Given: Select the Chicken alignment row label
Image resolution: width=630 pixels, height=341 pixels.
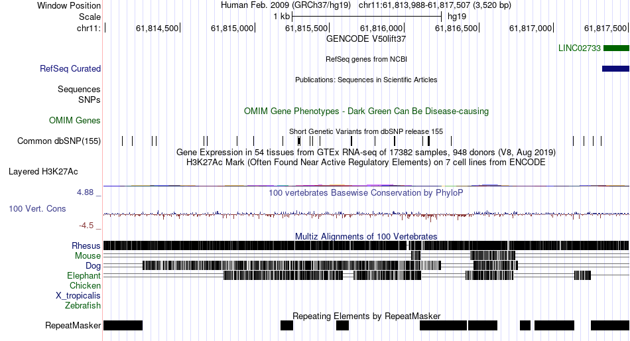Looking at the screenshot, I should click(85, 285).
